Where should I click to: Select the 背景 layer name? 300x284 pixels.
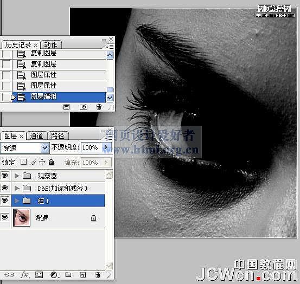coord(42,218)
